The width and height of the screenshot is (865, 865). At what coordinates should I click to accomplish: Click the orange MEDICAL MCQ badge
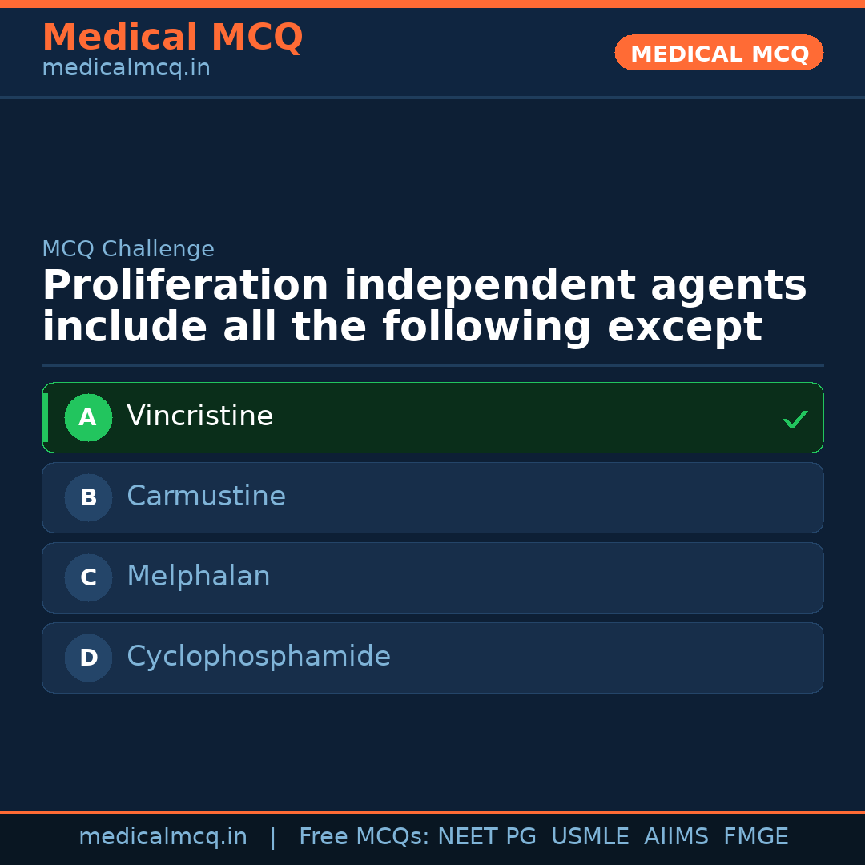coord(718,54)
